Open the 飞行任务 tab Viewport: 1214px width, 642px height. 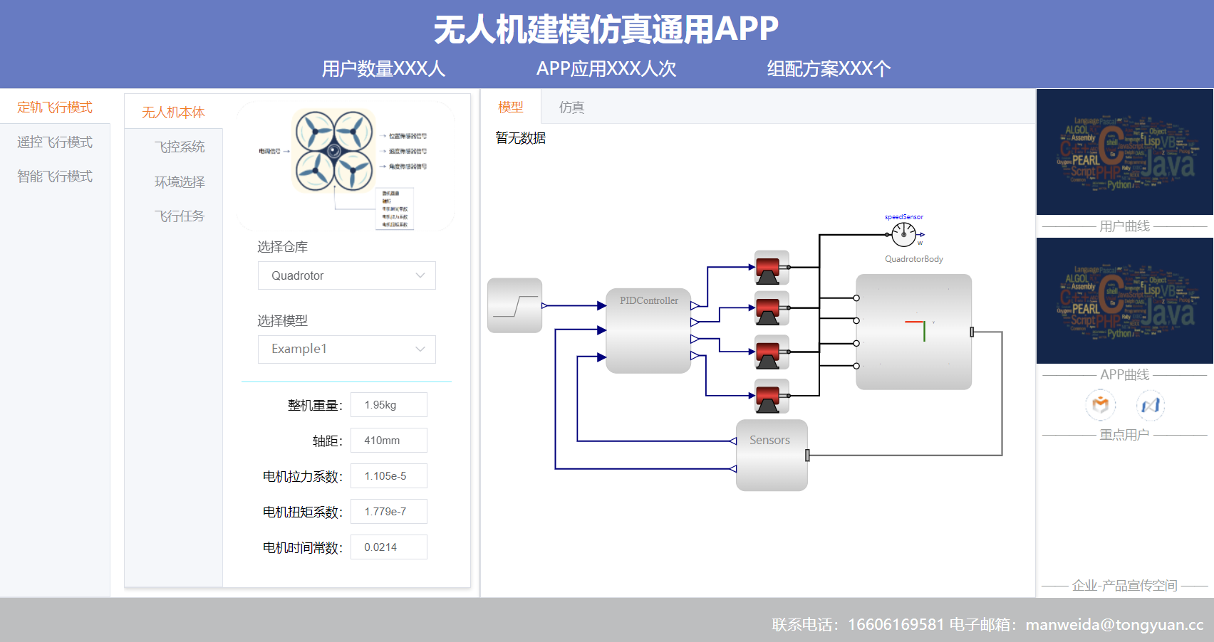click(180, 216)
